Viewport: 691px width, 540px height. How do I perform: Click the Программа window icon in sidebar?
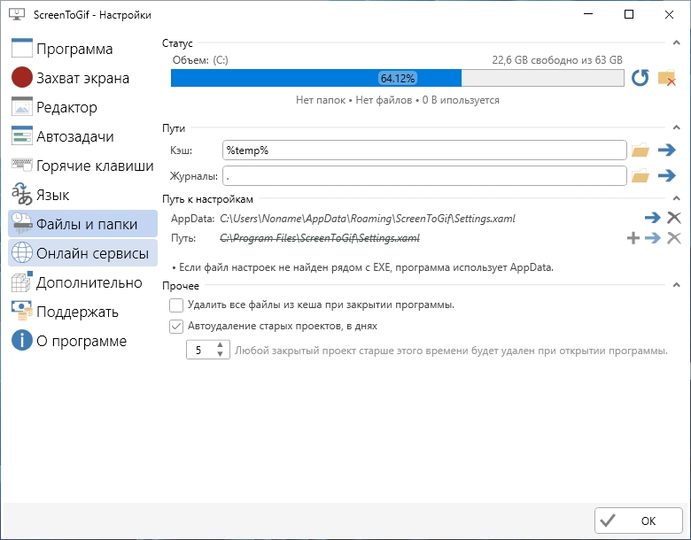click(x=21, y=48)
